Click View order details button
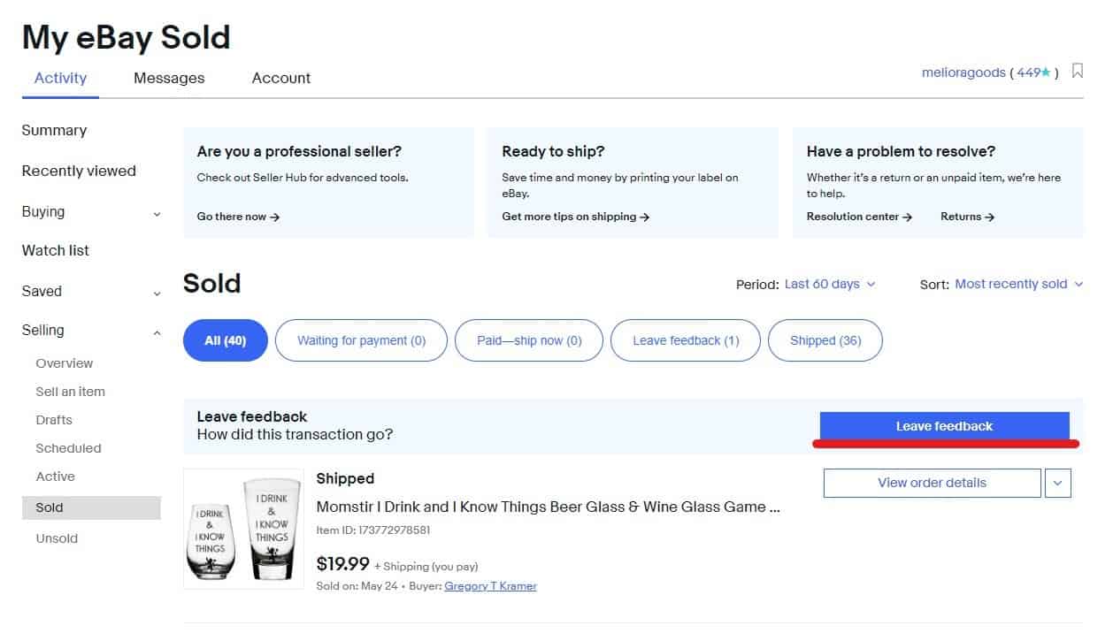The width and height of the screenshot is (1113, 633). coord(932,483)
